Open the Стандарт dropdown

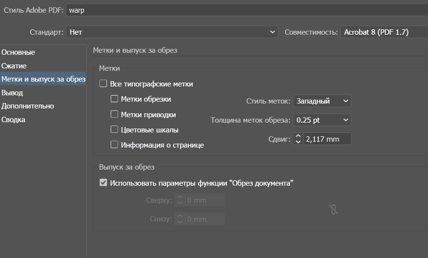pyautogui.click(x=171, y=32)
